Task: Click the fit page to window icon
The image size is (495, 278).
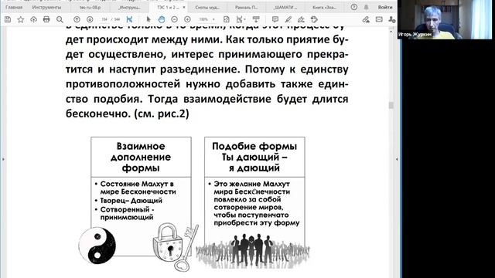Action: tap(227, 19)
